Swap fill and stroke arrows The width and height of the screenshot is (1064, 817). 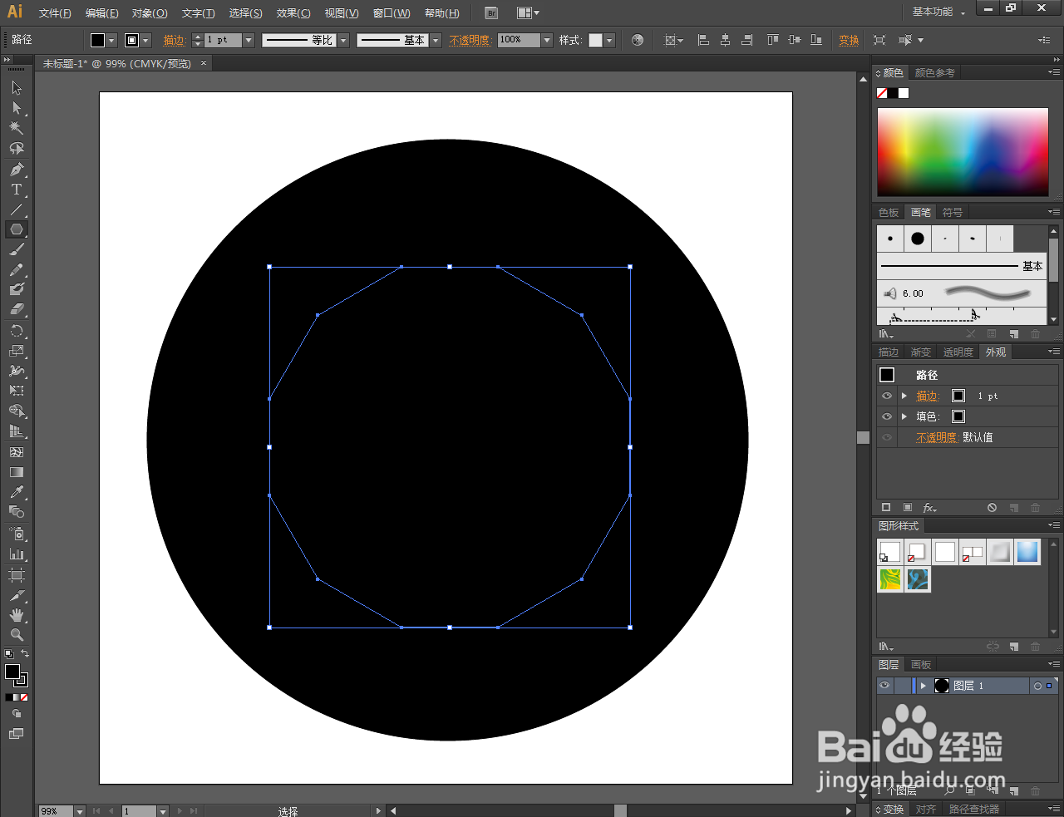(x=25, y=654)
